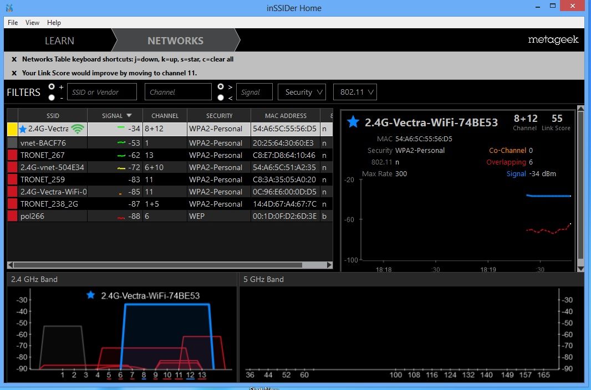This screenshot has width=591, height=390.
Task: Dismiss the Link Score channel 11 tip
Action: tap(14, 73)
